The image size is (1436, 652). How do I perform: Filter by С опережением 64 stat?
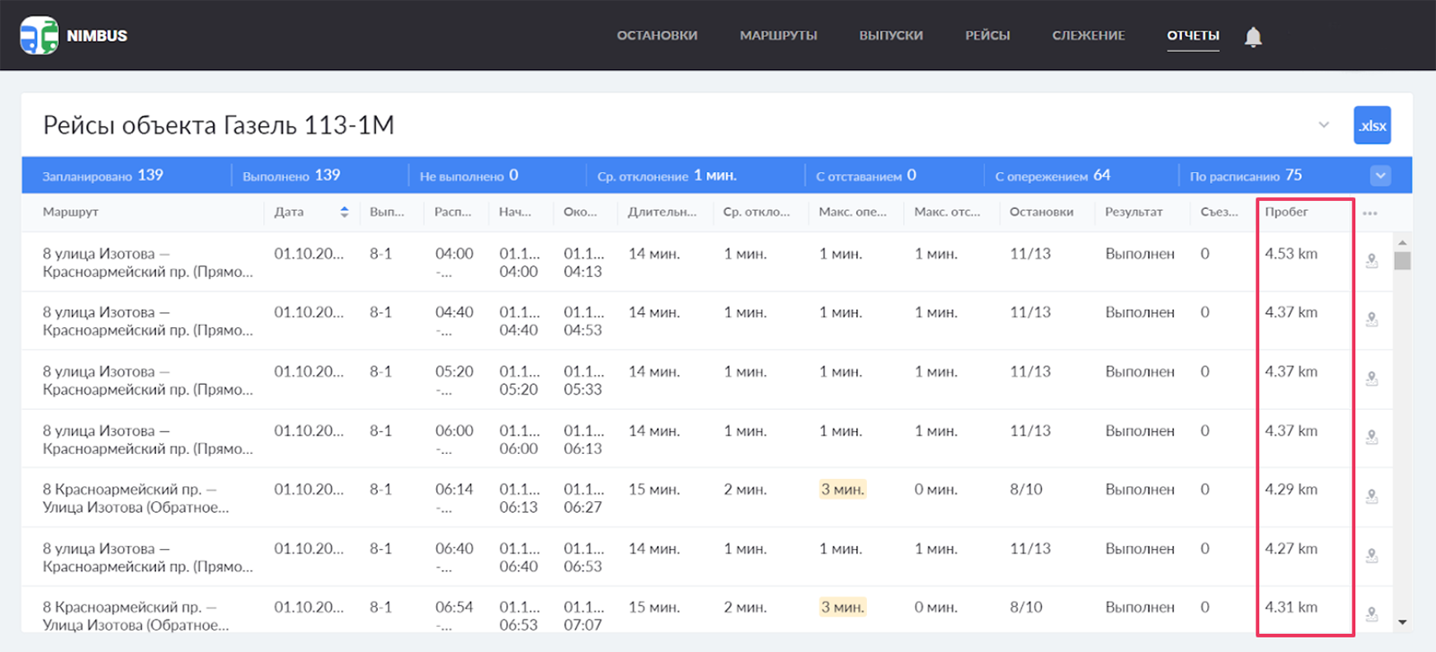(x=1052, y=176)
